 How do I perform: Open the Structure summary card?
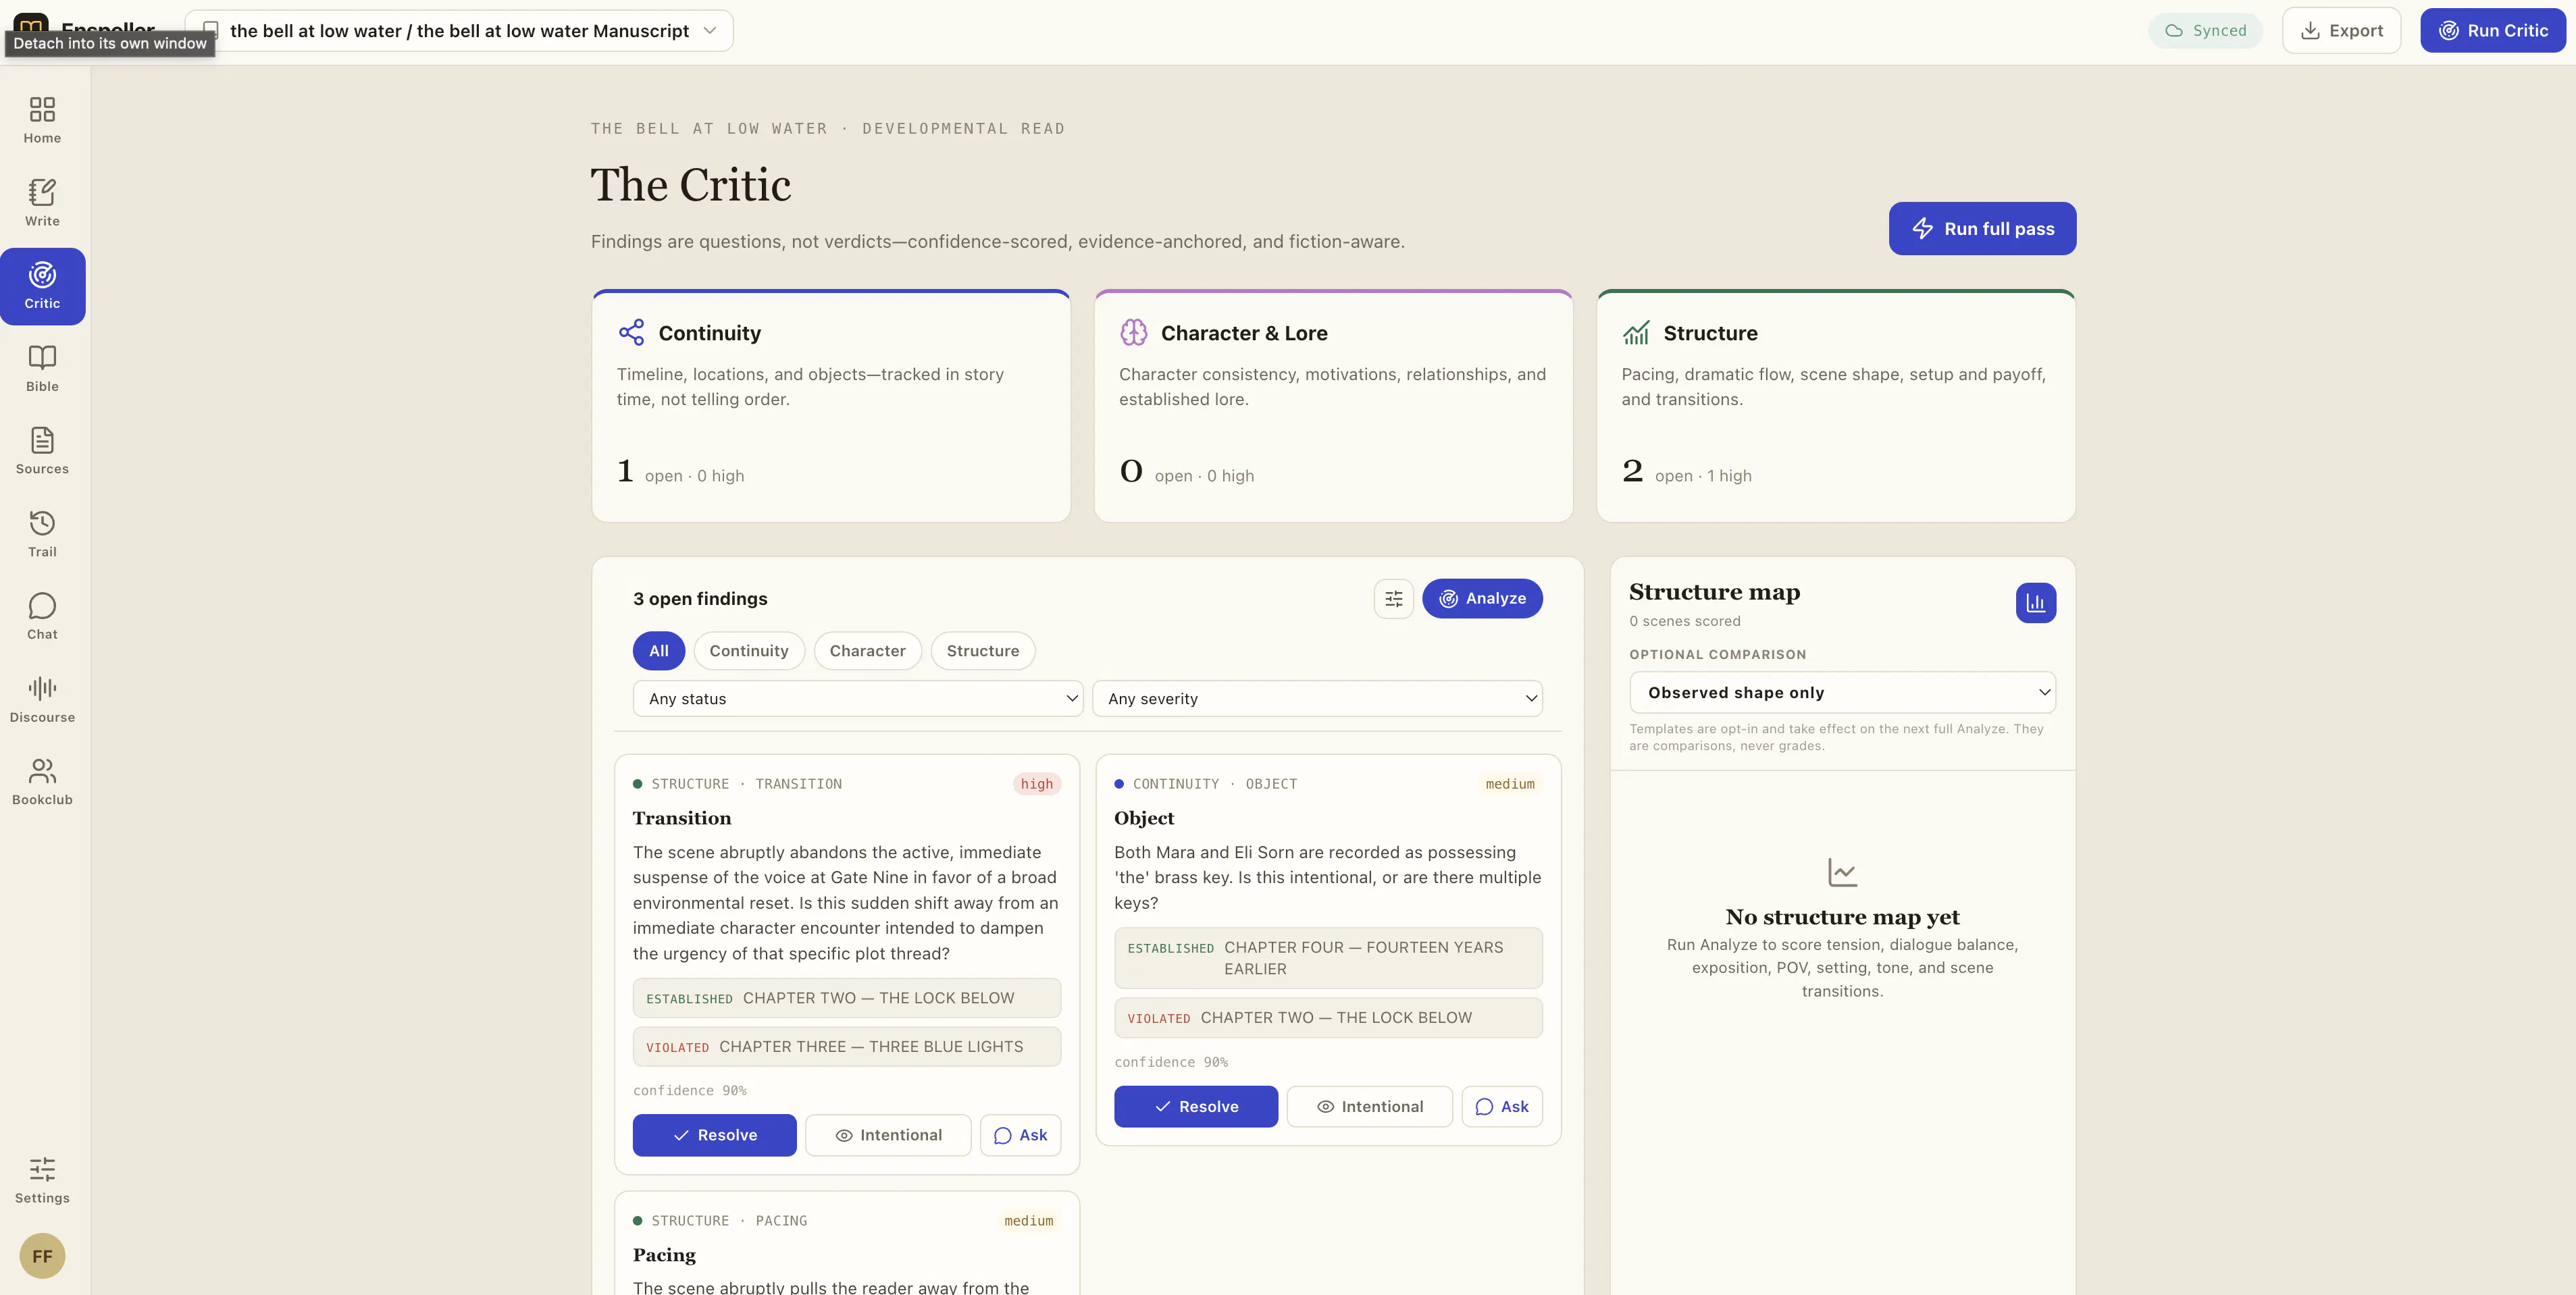click(1836, 406)
